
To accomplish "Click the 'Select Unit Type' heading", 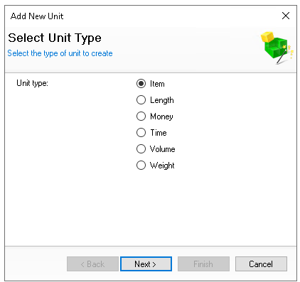I will (x=55, y=38).
